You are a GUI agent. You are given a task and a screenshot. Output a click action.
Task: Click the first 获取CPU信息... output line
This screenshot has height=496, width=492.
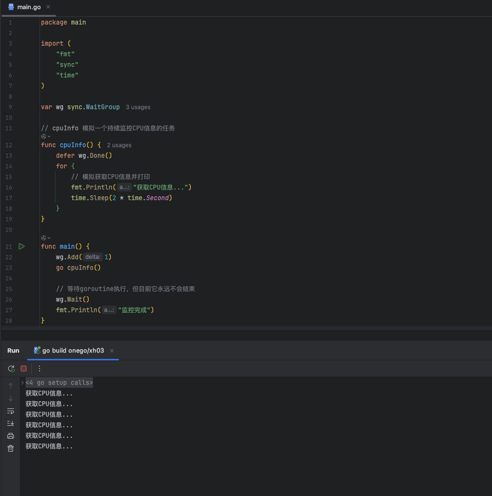point(49,394)
